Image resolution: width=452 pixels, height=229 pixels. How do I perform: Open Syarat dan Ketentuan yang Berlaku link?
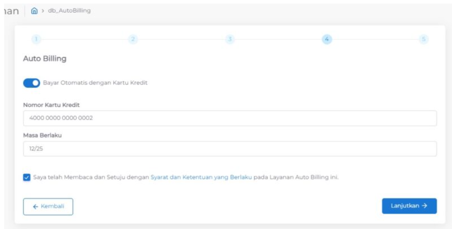(x=201, y=177)
